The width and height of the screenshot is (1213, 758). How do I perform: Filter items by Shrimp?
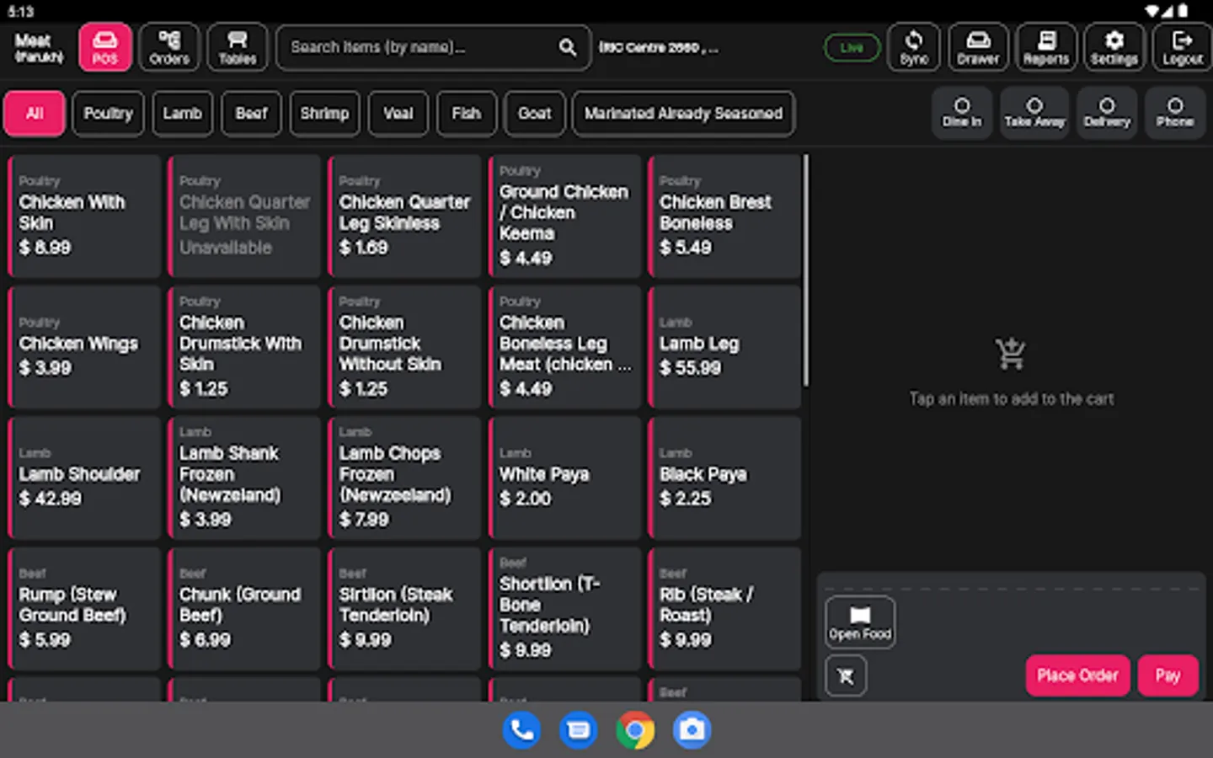click(x=324, y=114)
